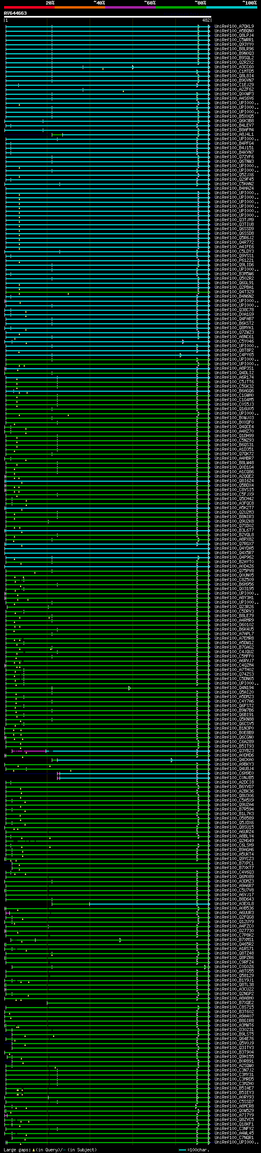
Task: Open the UniRef100_C6H9E0 hit label
Action: (x=234, y=773)
